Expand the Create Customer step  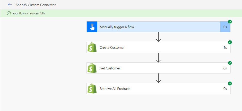click(x=158, y=48)
